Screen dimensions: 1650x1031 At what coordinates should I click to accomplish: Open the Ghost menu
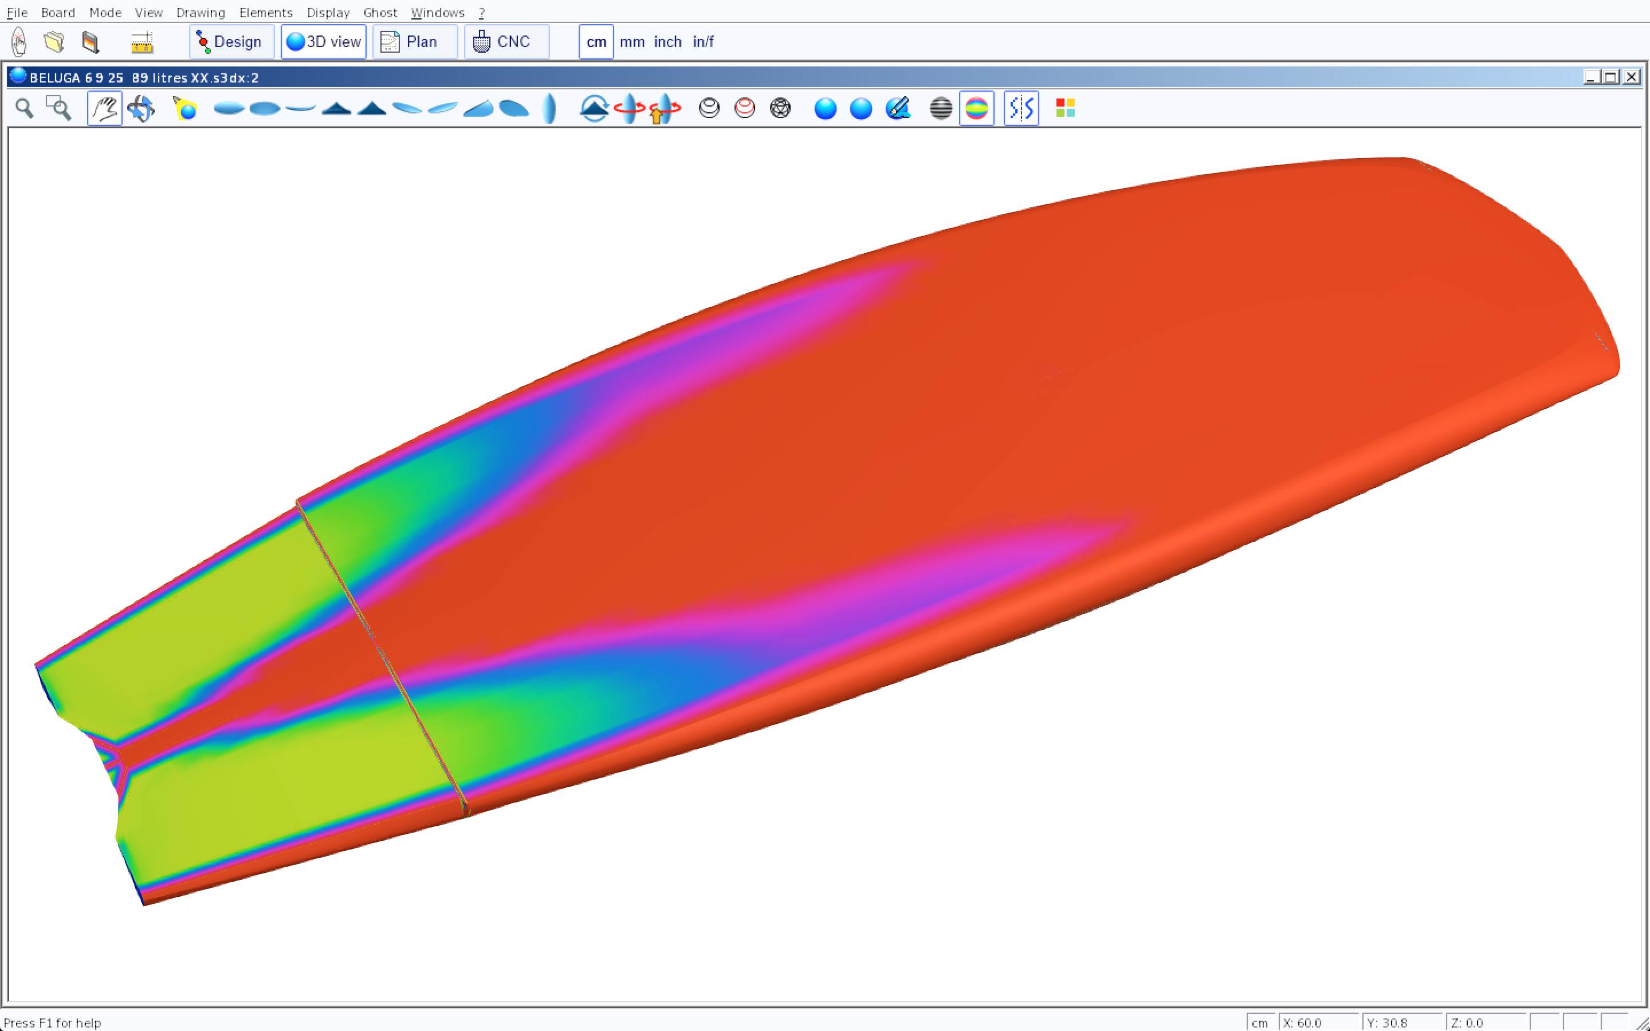(380, 12)
